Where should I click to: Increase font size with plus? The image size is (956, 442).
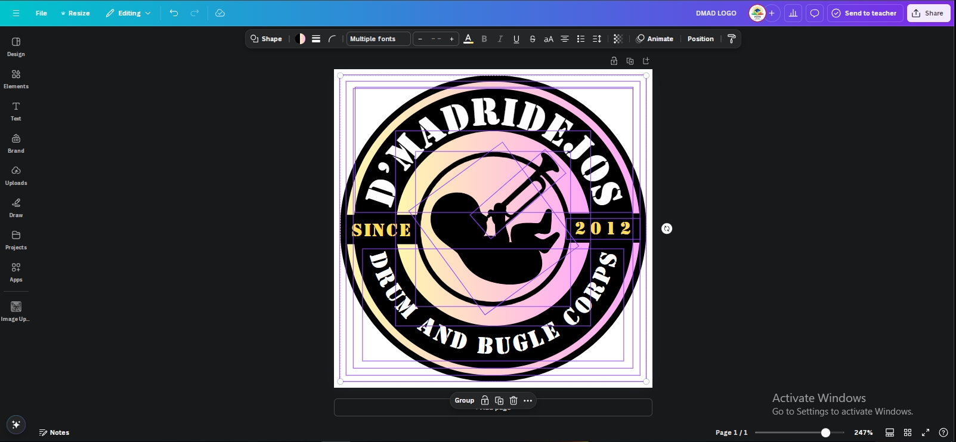[452, 39]
